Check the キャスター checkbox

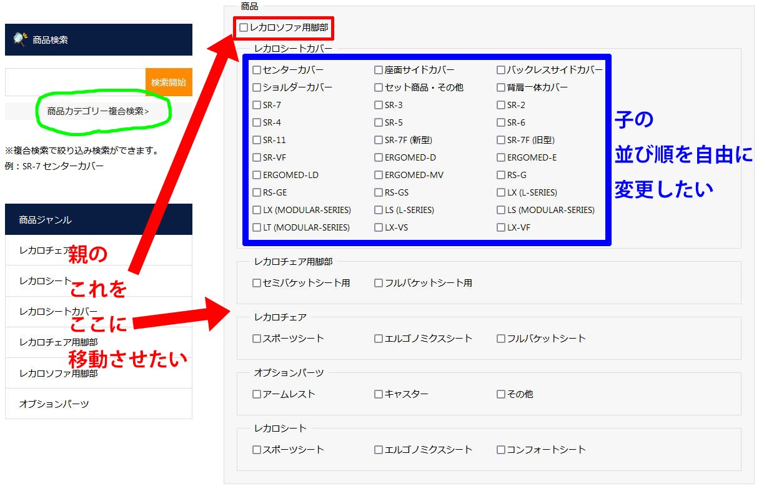(379, 394)
